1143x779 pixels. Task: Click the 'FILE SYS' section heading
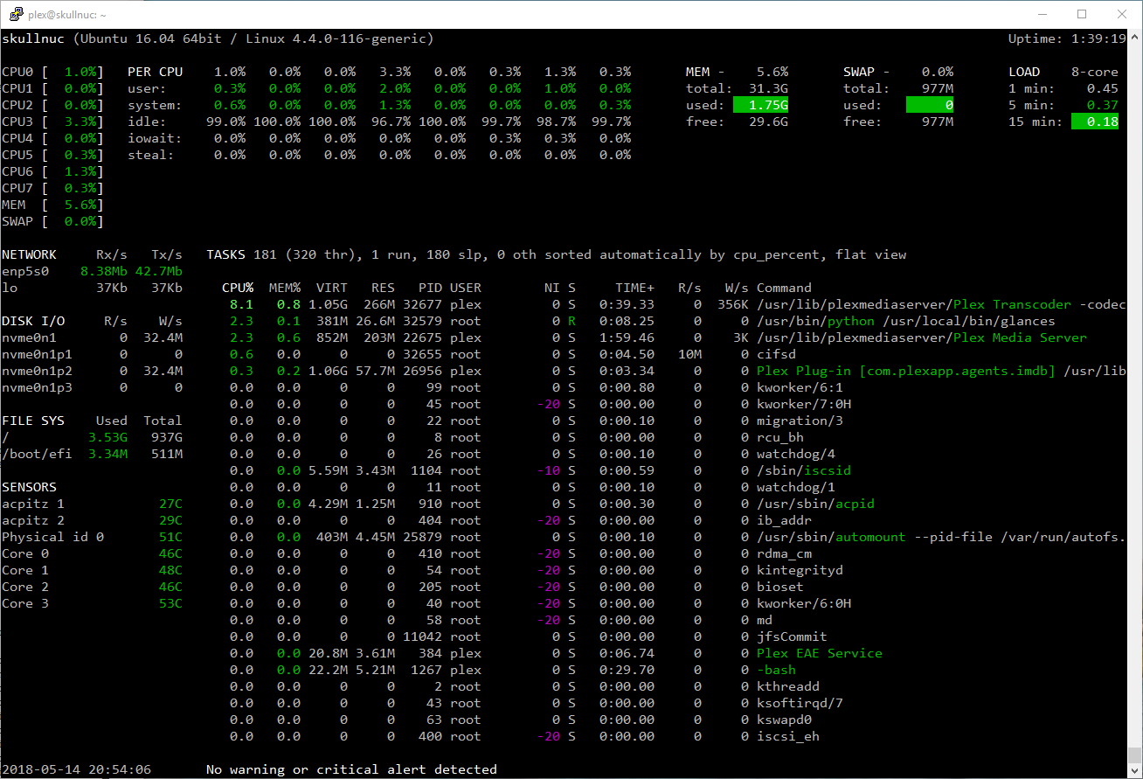(x=33, y=421)
